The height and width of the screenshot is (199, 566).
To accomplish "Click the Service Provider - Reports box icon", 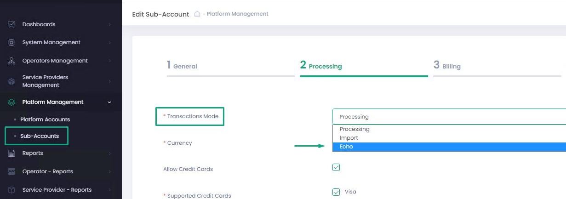I will (11, 190).
